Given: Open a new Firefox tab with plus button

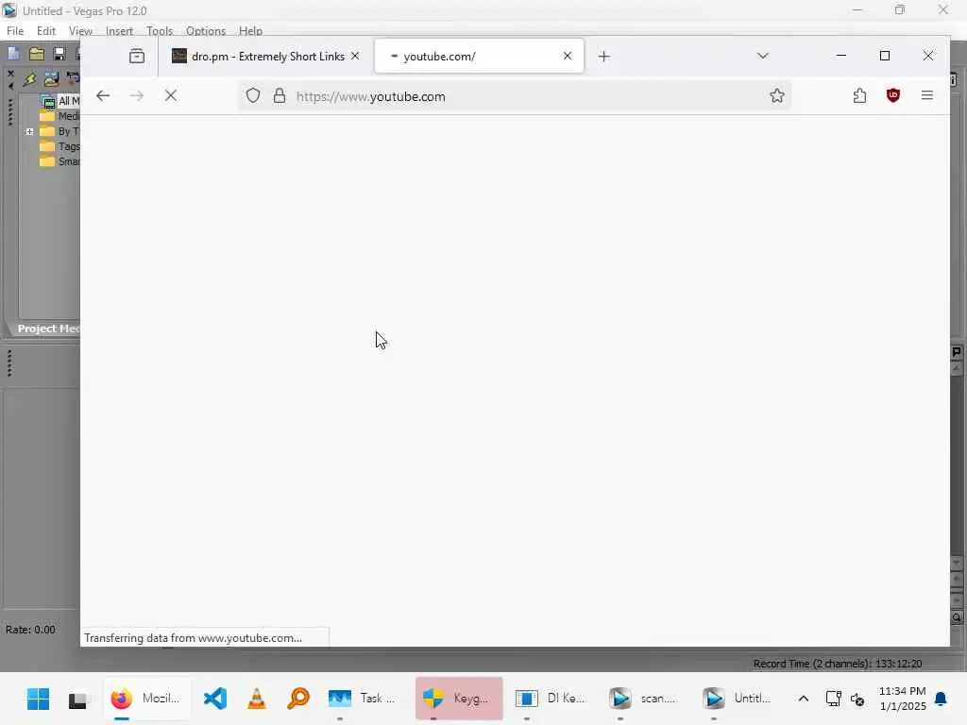Looking at the screenshot, I should point(603,56).
